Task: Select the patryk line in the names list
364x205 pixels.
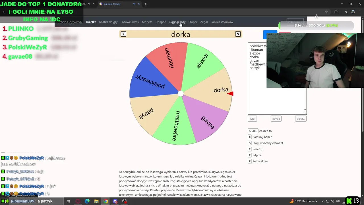Action: click(255, 68)
